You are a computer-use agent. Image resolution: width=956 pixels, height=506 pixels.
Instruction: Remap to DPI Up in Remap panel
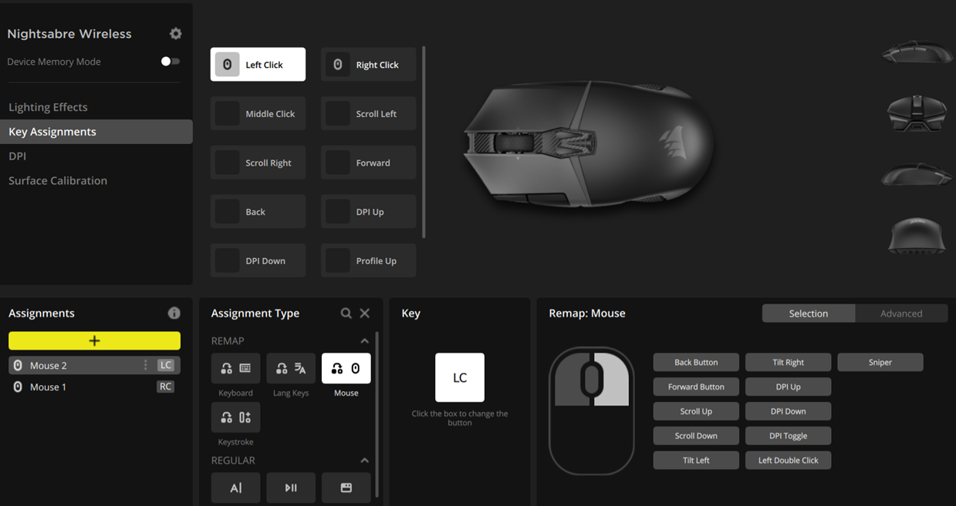coord(788,387)
